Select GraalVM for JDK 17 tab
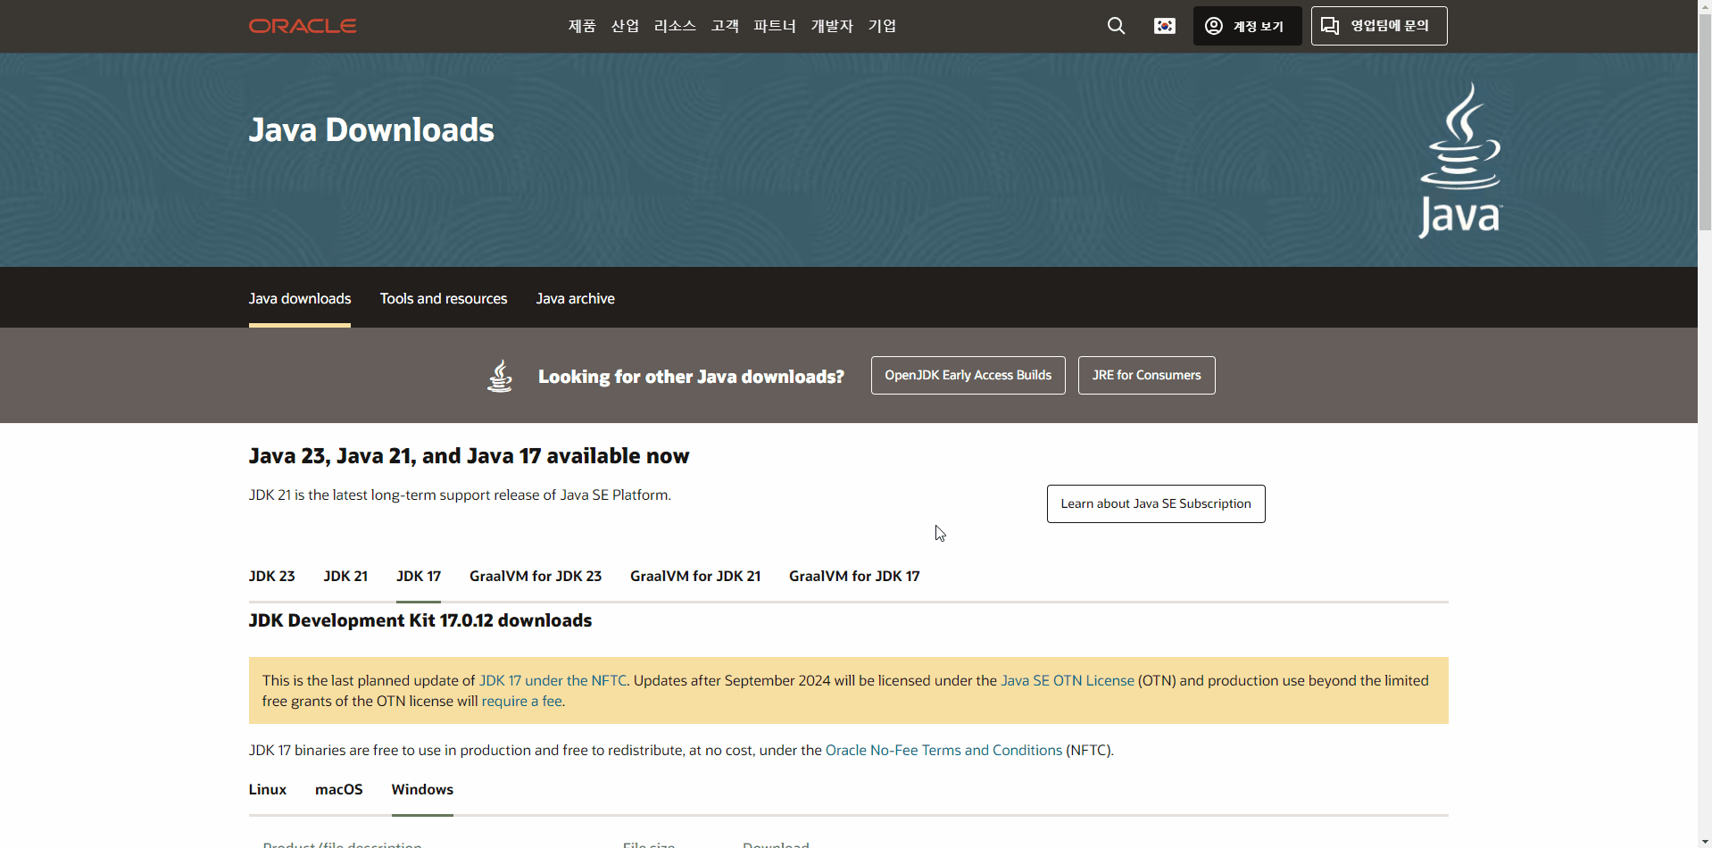The width and height of the screenshot is (1712, 848). pos(854,576)
